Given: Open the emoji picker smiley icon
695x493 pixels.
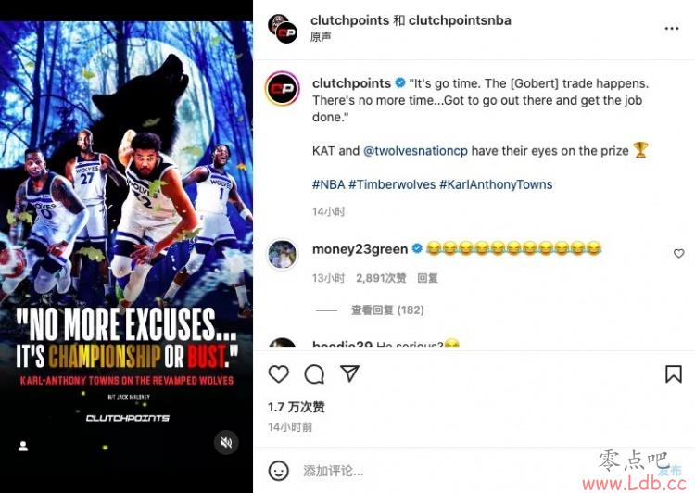Looking at the screenshot, I should 279,471.
